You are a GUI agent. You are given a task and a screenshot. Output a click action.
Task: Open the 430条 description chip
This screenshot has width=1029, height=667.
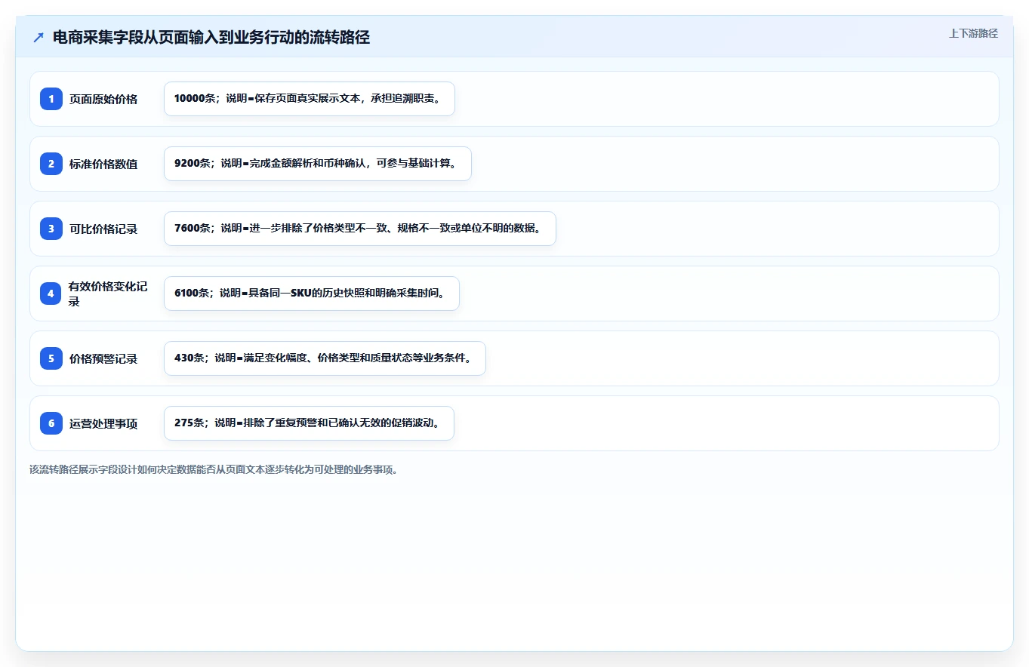coord(325,358)
